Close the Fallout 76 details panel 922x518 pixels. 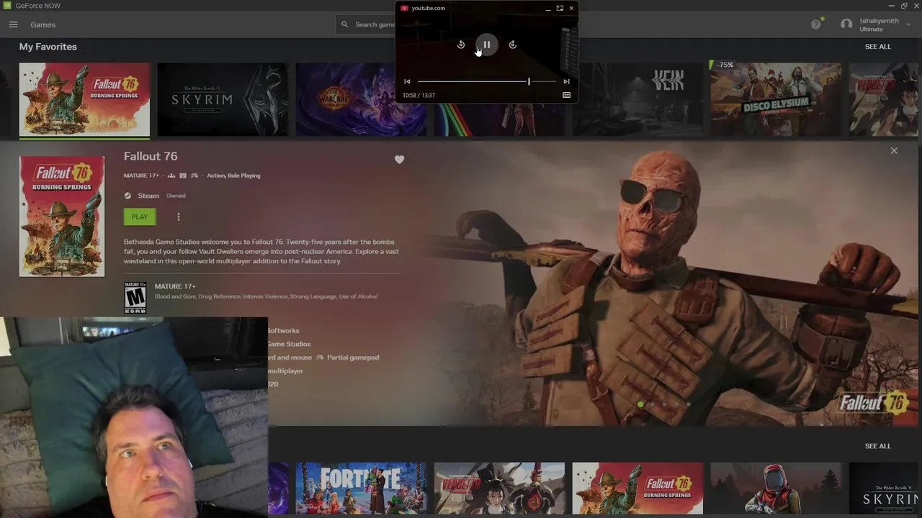(x=894, y=150)
